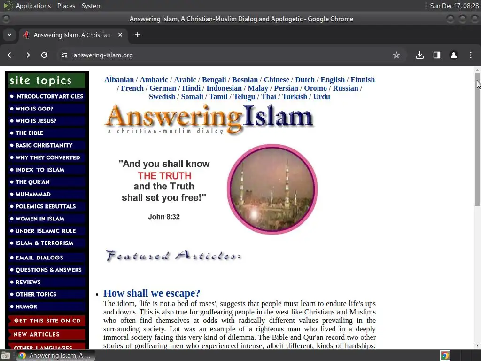Select Chinese language link

click(276, 79)
